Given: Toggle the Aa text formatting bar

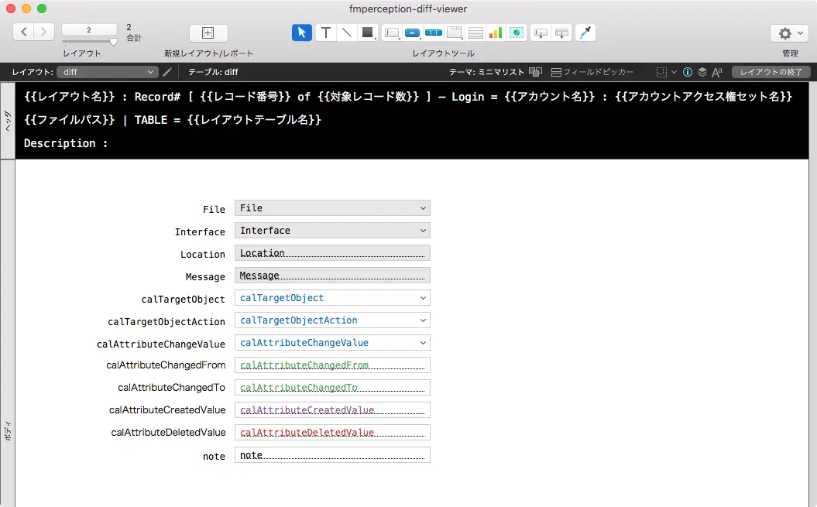Looking at the screenshot, I should [x=717, y=72].
